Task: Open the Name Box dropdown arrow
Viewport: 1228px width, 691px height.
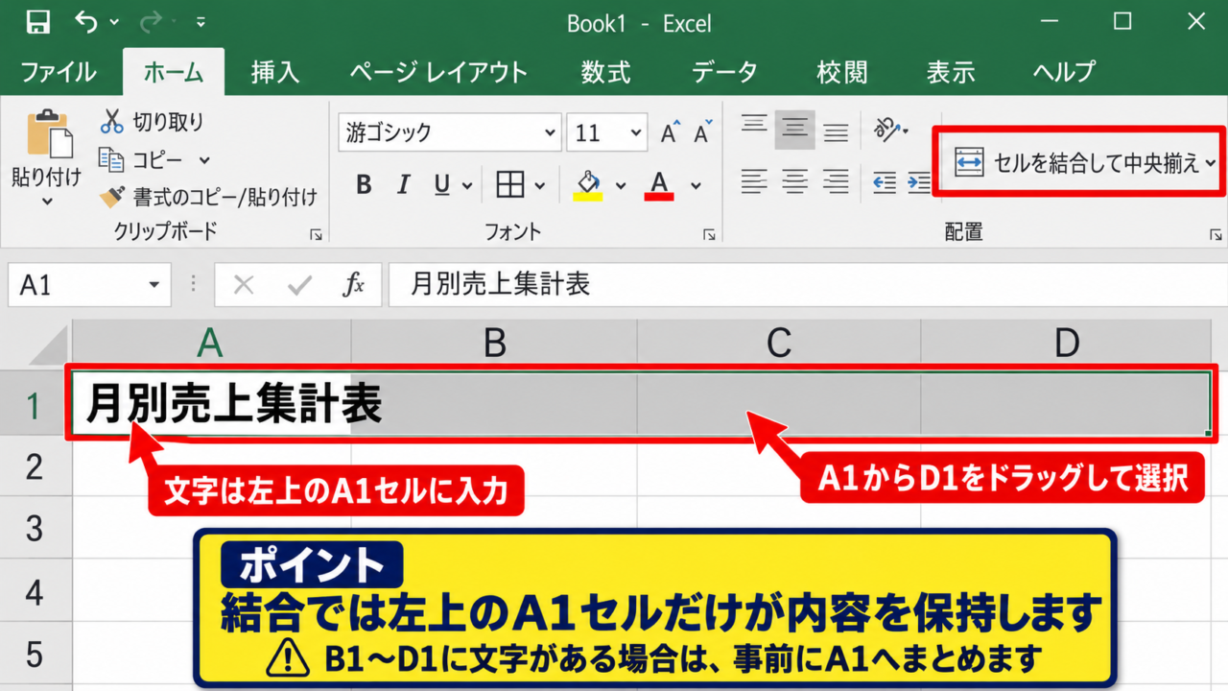Action: (x=154, y=285)
